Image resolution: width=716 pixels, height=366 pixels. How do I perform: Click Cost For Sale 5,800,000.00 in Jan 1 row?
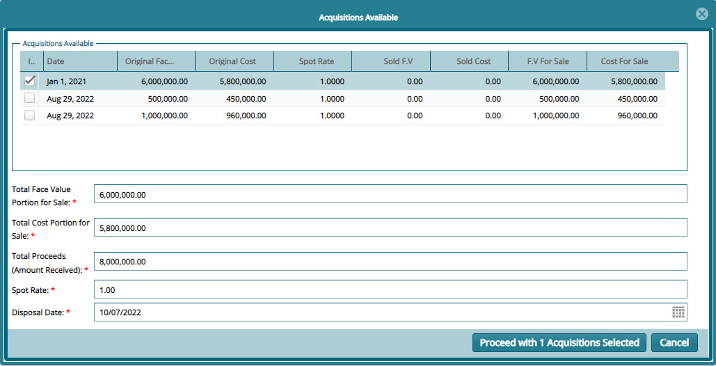635,81
